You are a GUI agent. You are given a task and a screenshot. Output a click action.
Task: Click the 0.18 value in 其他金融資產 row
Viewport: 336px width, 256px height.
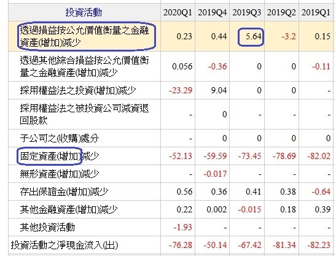point(288,209)
